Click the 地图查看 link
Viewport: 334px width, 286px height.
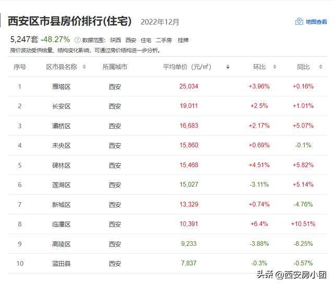[316, 22]
